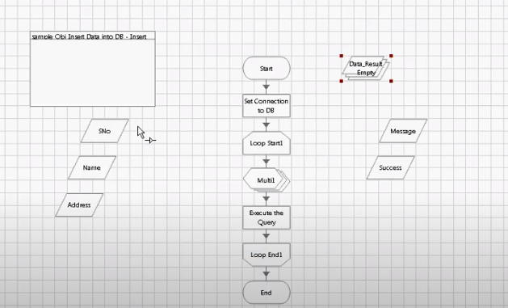
Task: Select the Success data item
Action: pos(390,167)
